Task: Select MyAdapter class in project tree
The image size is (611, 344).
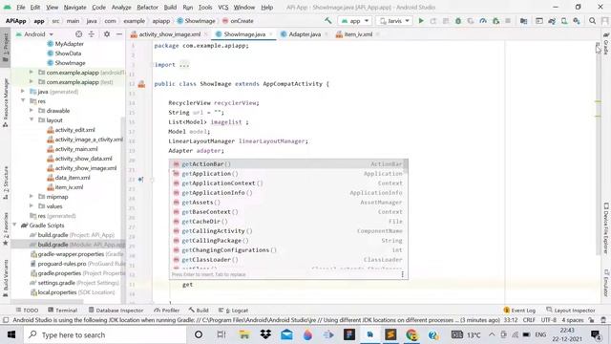Action: [65, 44]
